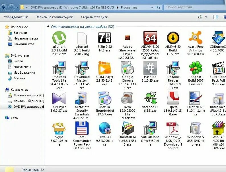Open Локальный диск (C:) in sidebar
The image size is (226, 172).
[x=28, y=95]
